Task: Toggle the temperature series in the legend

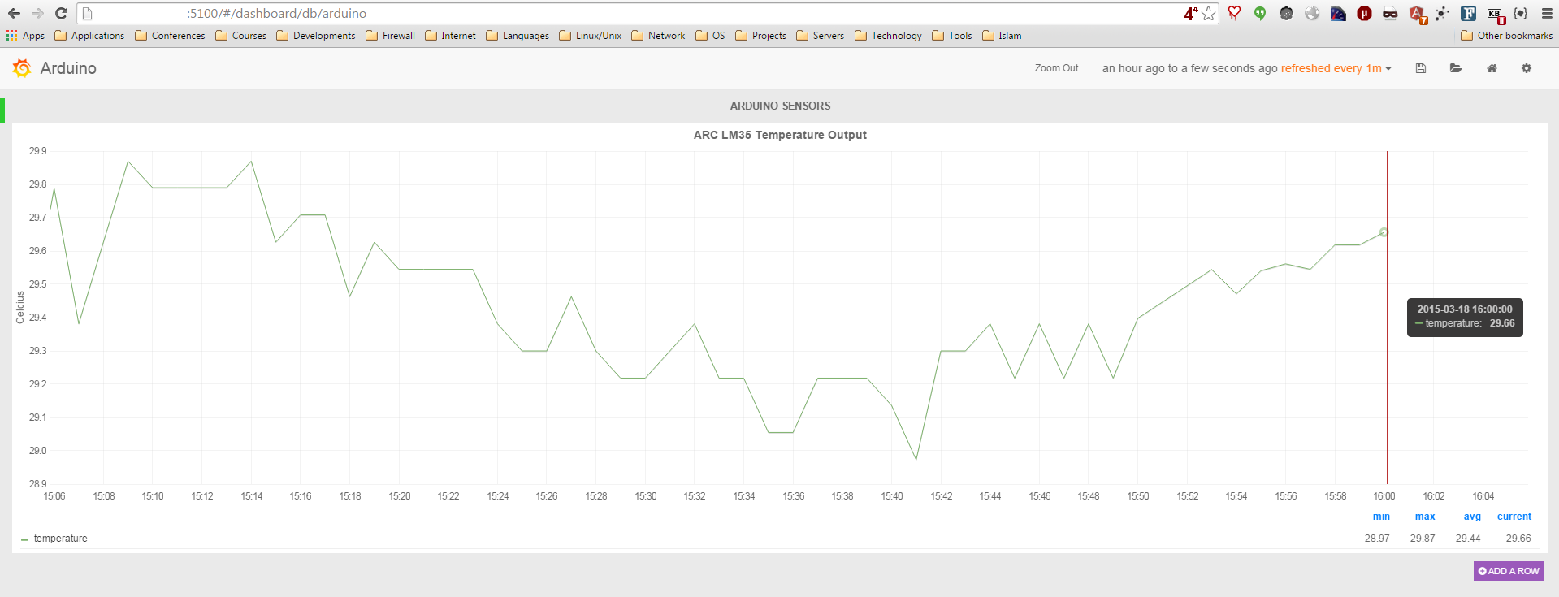Action: click(x=60, y=539)
